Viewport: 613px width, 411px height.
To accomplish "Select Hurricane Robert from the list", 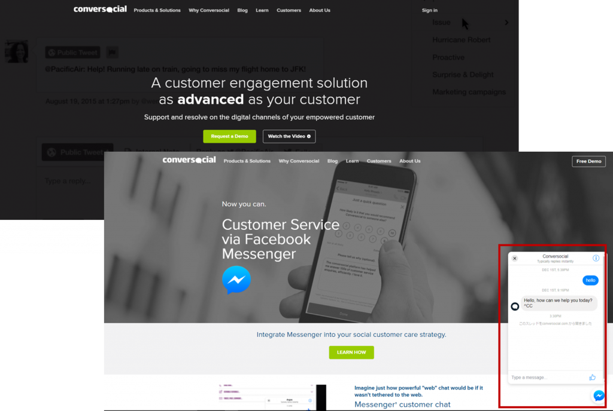I will (x=462, y=40).
